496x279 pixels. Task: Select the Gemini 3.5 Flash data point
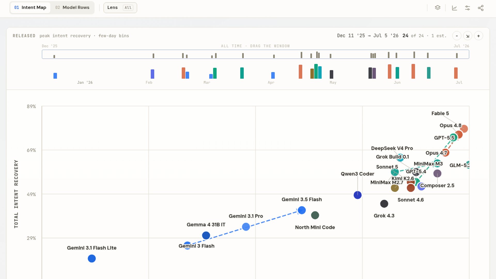[302, 210]
